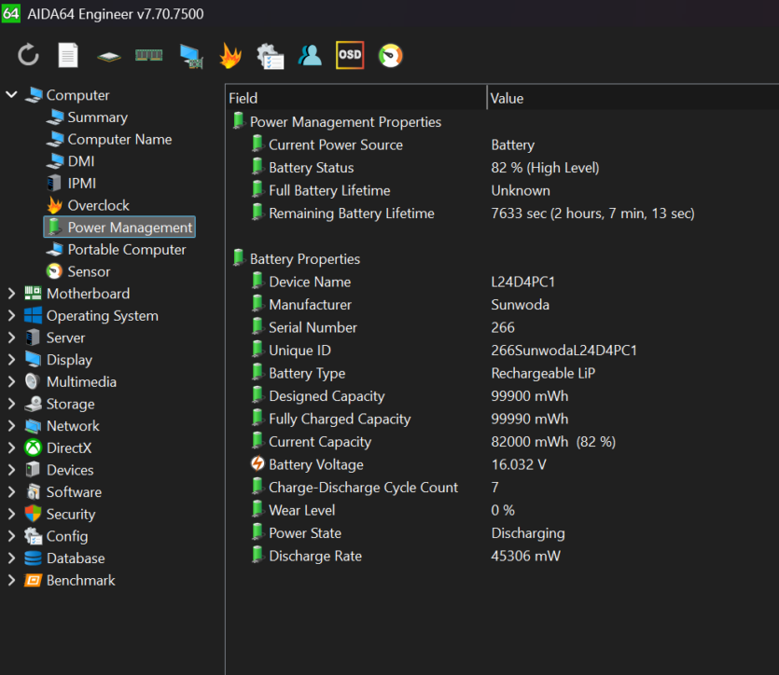Expand the Database tree node
The height and width of the screenshot is (675, 779).
click(x=11, y=558)
